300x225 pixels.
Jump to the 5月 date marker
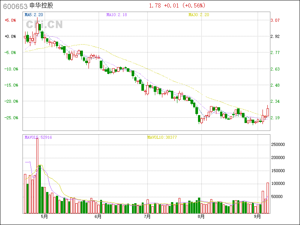pyautogui.click(x=44, y=217)
